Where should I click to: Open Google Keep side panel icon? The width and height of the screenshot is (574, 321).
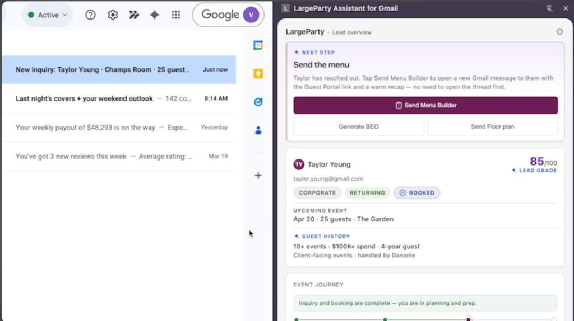pyautogui.click(x=258, y=74)
